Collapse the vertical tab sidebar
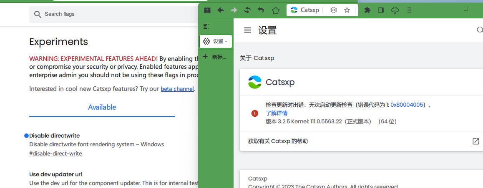The height and width of the screenshot is (188, 483). coord(206,26)
